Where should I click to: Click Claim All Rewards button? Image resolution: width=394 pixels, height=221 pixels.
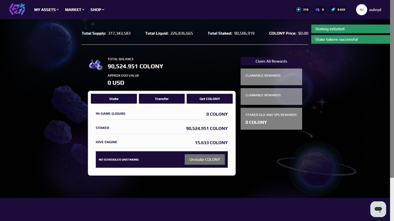(271, 61)
